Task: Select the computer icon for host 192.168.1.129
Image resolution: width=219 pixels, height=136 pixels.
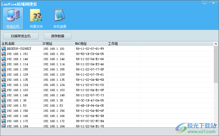Action: pos(4,75)
